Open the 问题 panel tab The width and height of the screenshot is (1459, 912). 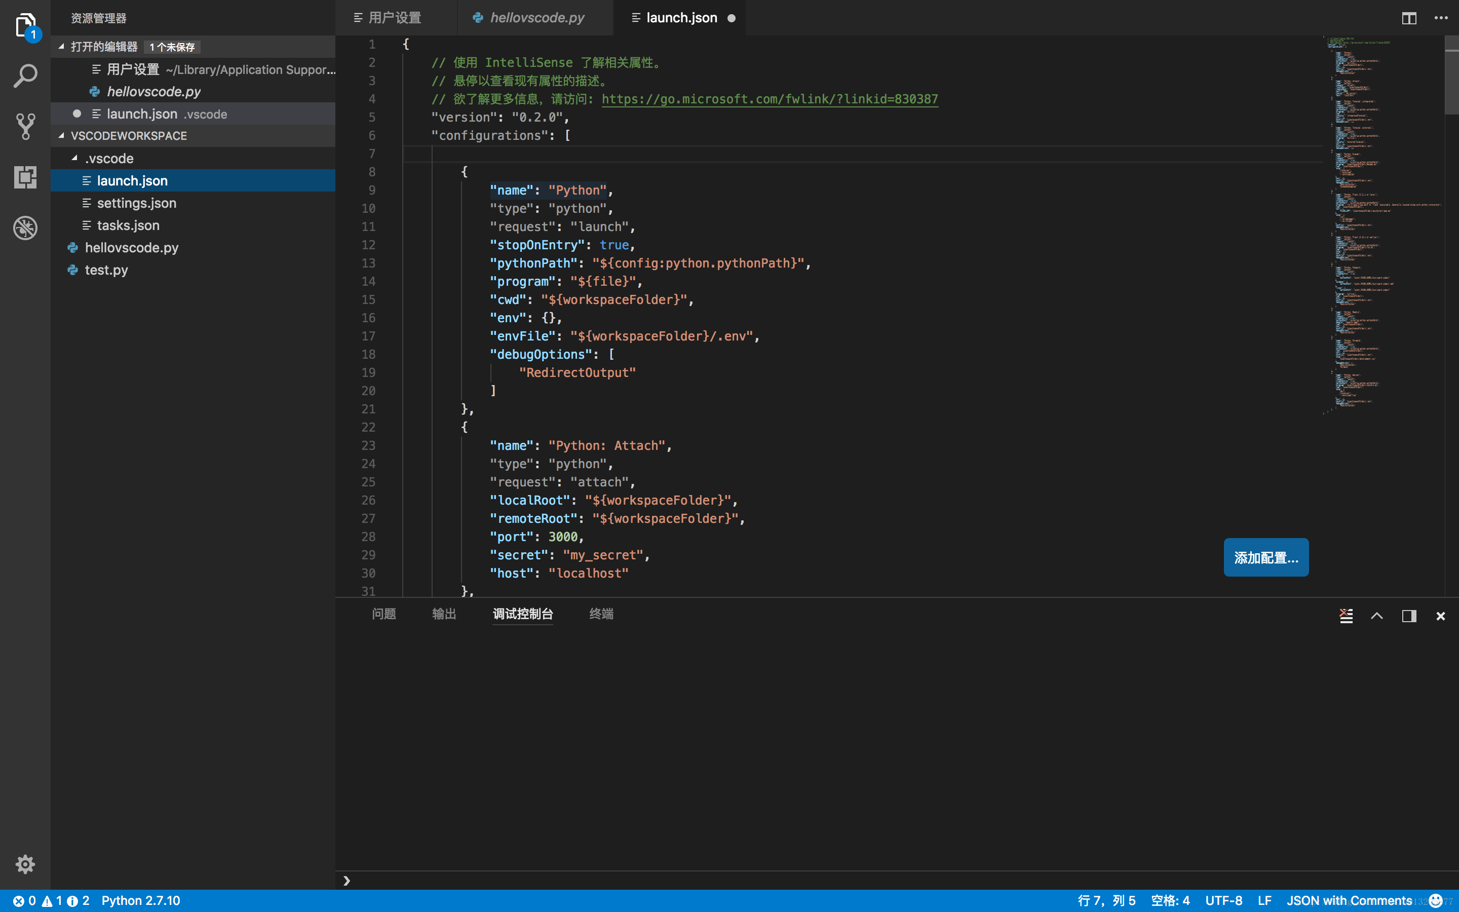[384, 614]
